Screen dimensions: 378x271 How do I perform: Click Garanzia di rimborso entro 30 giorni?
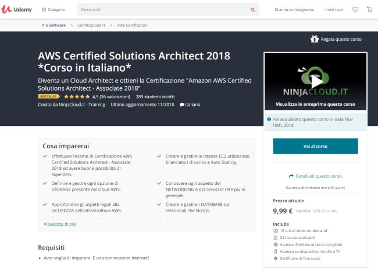pyautogui.click(x=315, y=188)
